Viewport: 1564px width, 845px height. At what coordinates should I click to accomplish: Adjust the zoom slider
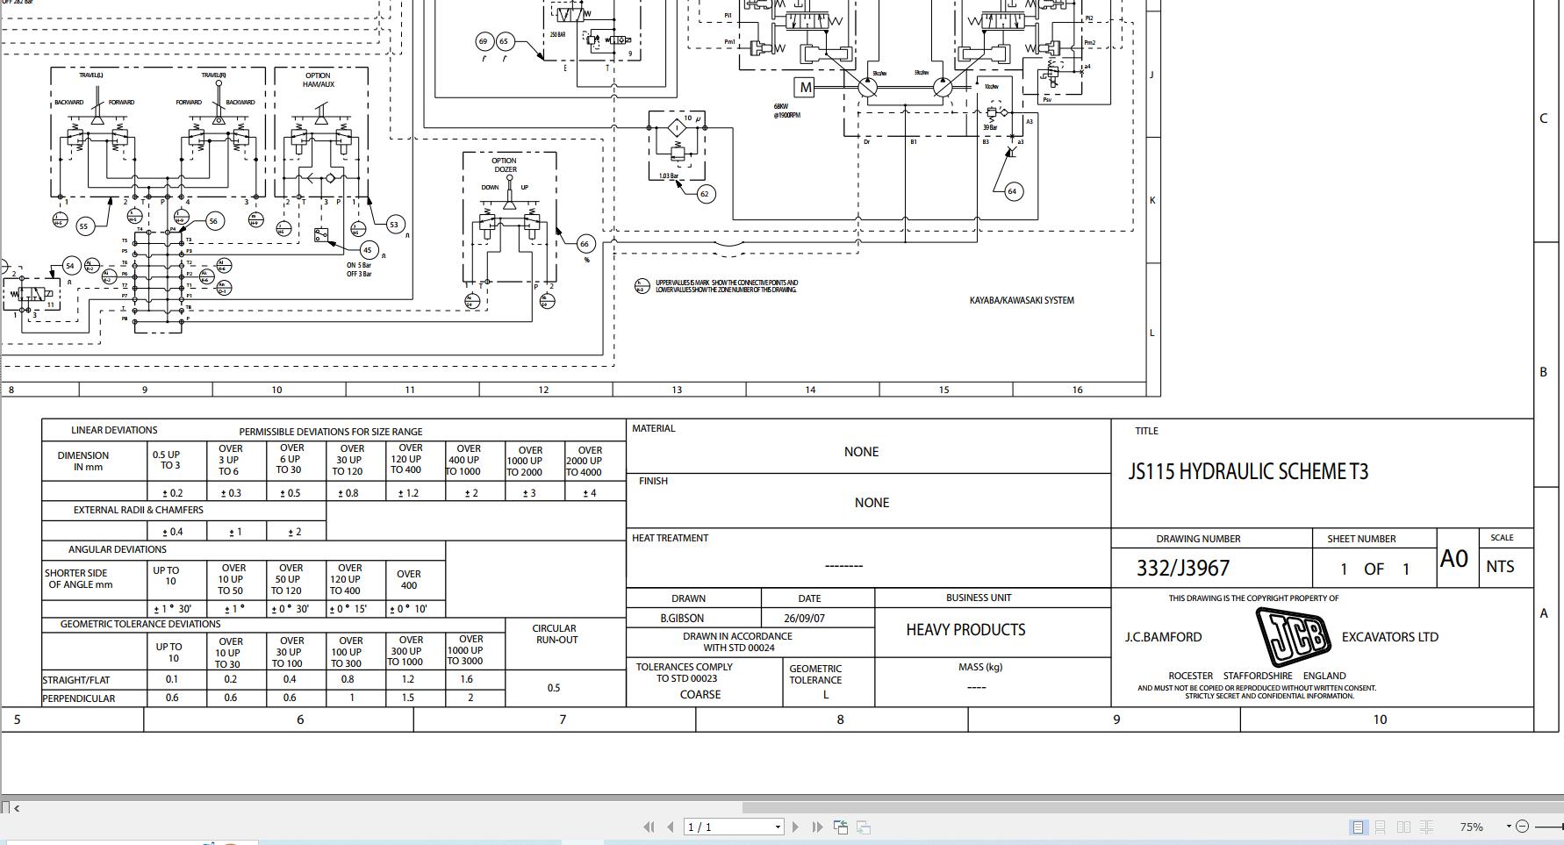(1549, 827)
